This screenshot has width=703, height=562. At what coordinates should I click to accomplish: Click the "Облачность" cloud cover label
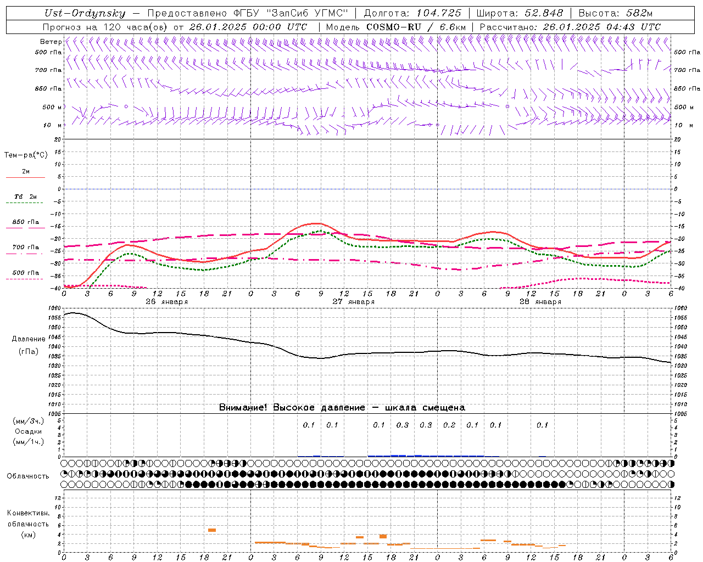point(28,476)
